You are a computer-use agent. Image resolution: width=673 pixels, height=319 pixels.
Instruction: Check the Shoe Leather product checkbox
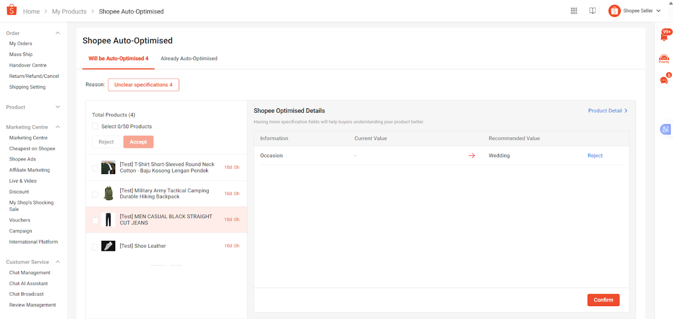click(x=95, y=247)
